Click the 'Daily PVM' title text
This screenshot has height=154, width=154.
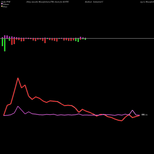click(x=6, y=2)
